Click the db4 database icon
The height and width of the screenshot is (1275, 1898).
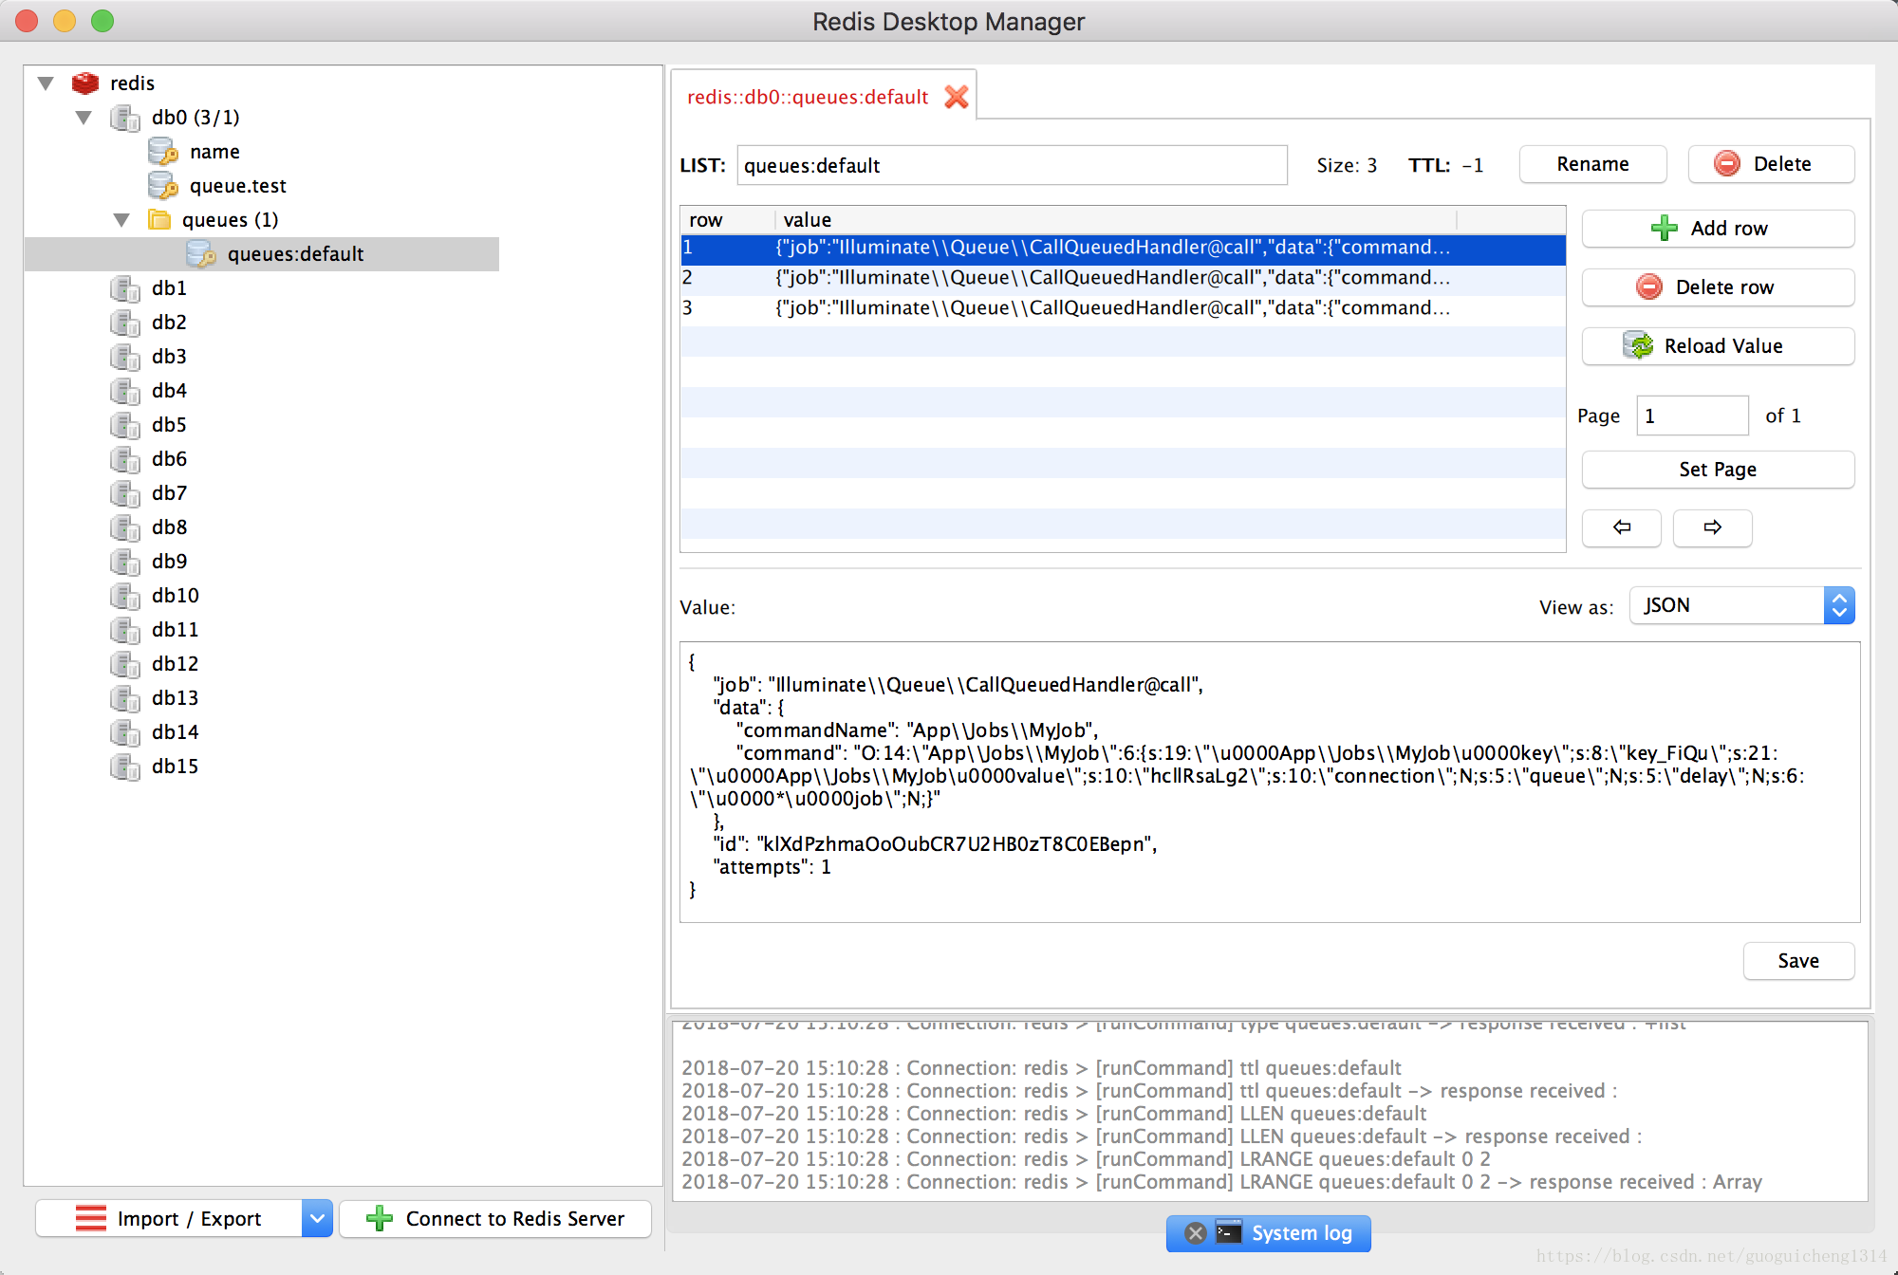point(125,391)
